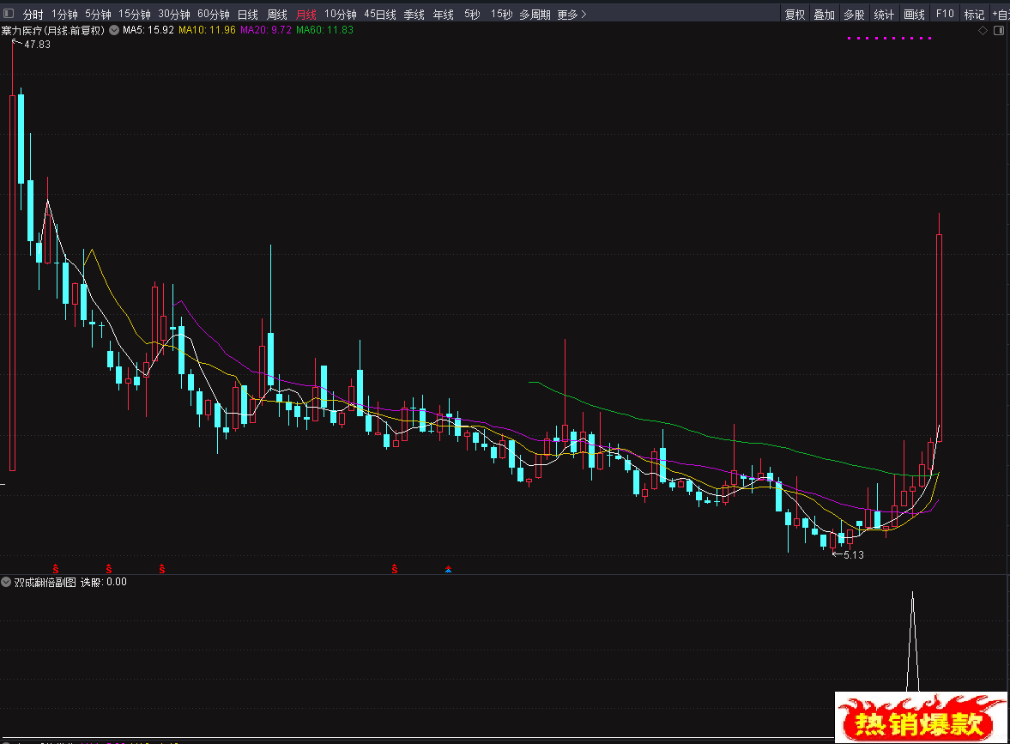This screenshot has height=744, width=1010.
Task: Click the 叠加 overlay button
Action: (x=825, y=15)
